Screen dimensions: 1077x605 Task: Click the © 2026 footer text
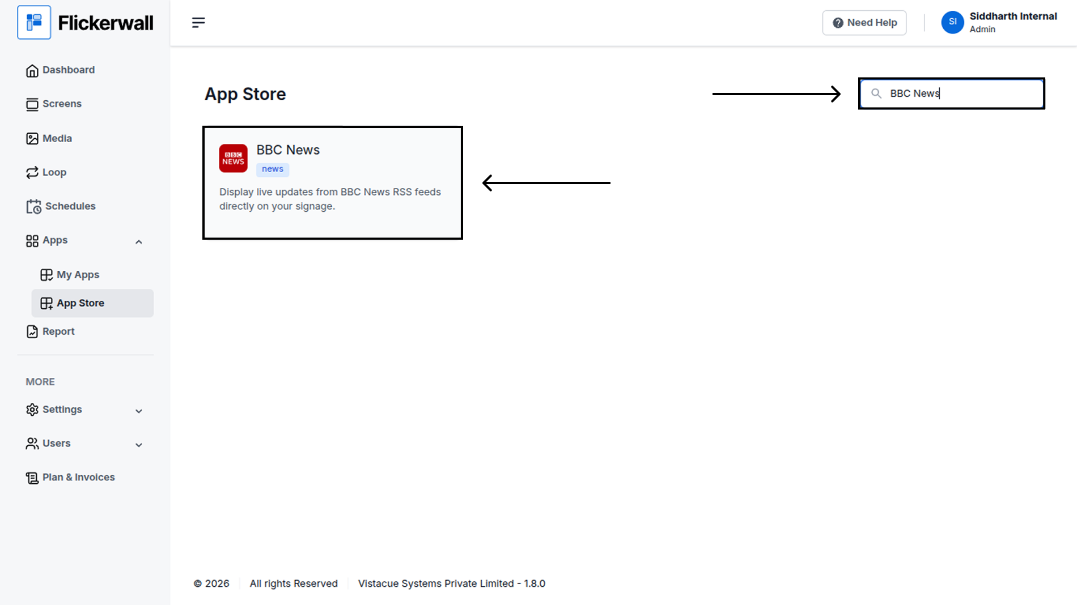click(x=211, y=583)
